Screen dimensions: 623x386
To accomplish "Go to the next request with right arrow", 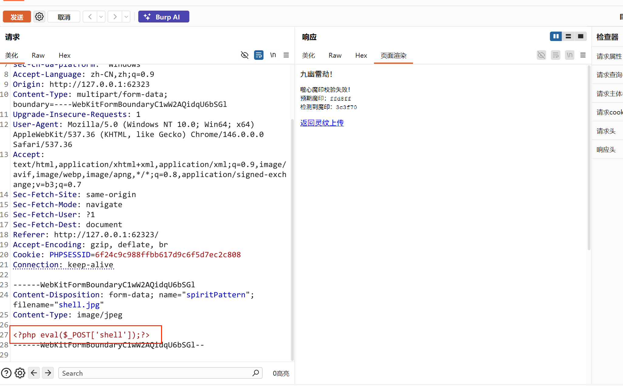I will (x=115, y=17).
